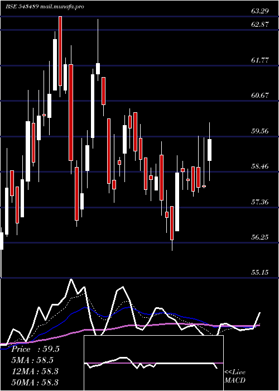Click the <<Live MACD label
The width and height of the screenshot is (279, 391).
click(235, 376)
